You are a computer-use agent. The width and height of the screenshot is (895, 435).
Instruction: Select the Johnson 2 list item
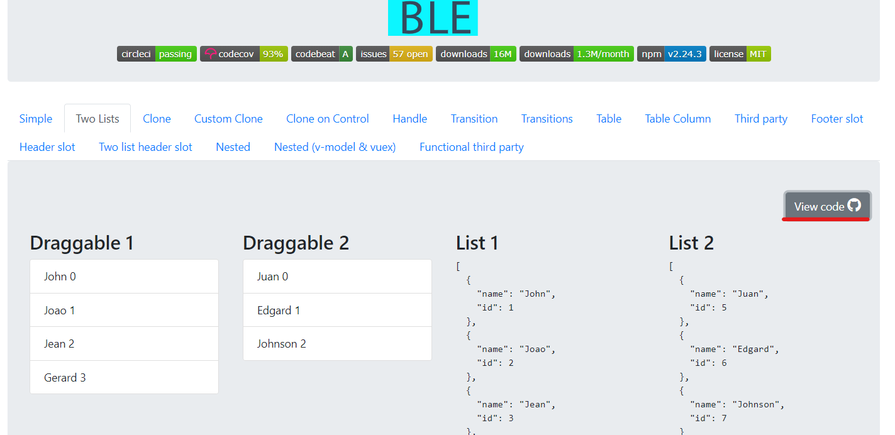tap(337, 344)
